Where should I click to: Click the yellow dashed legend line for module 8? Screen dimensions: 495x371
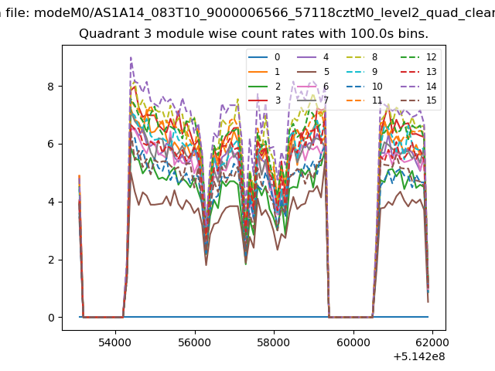(x=357, y=57)
